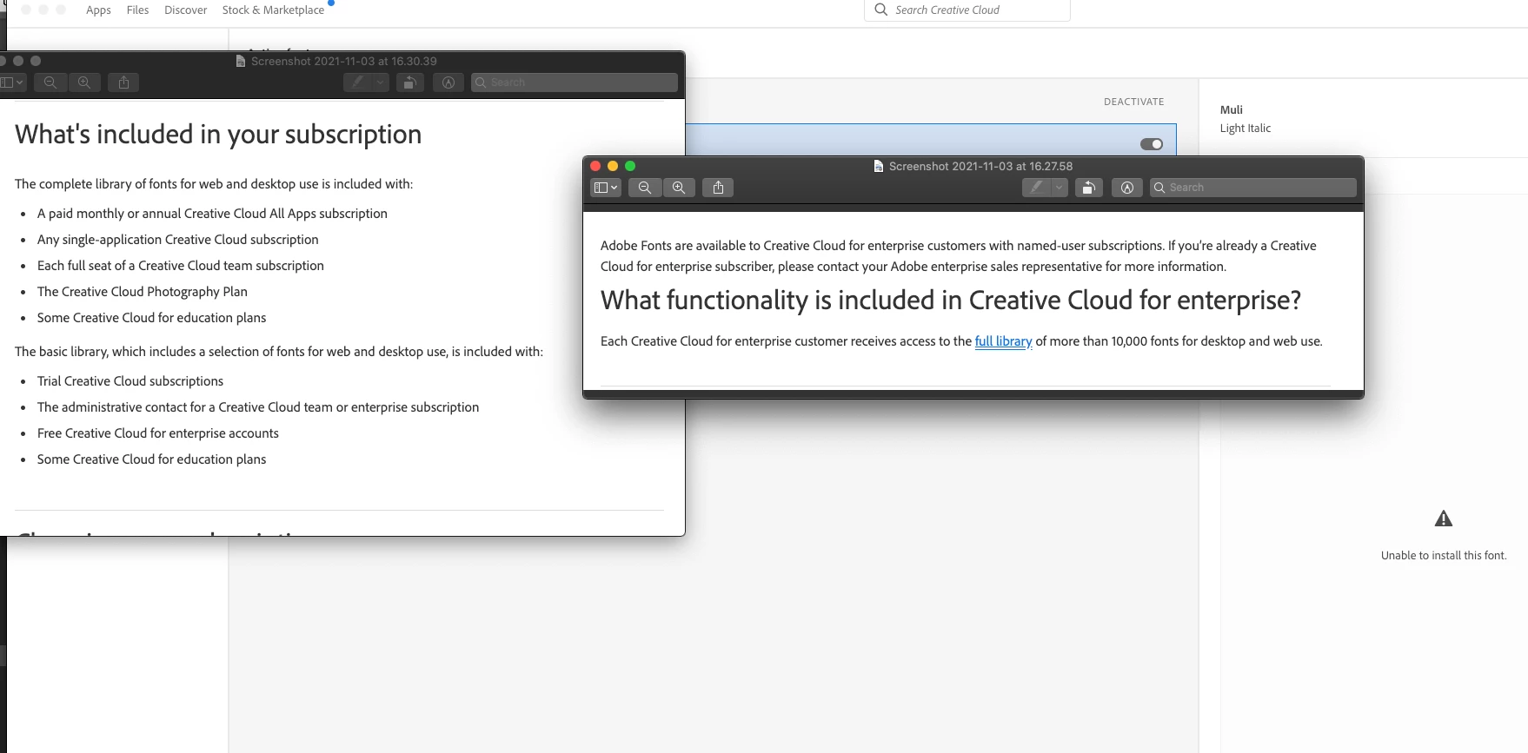Open sidebar view menu in Screenshot 16.30.39 window
The height and width of the screenshot is (753, 1528).
[x=12, y=83]
